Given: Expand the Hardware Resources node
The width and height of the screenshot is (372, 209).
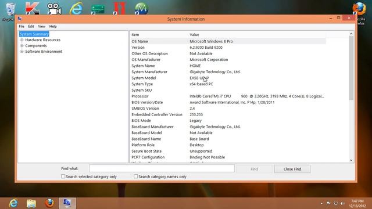Looking at the screenshot, I should (x=22, y=40).
